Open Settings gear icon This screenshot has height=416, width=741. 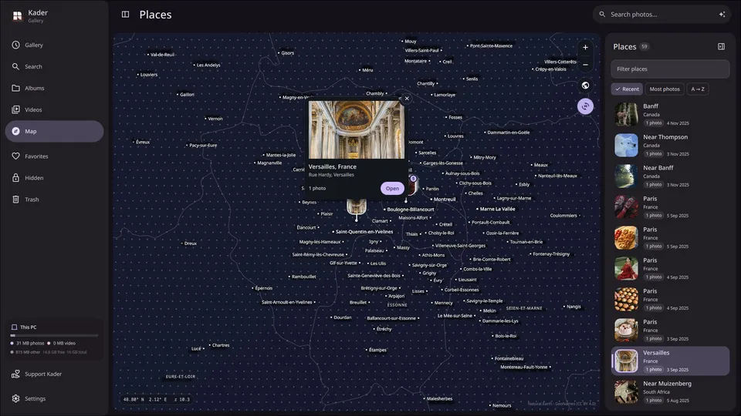point(15,398)
